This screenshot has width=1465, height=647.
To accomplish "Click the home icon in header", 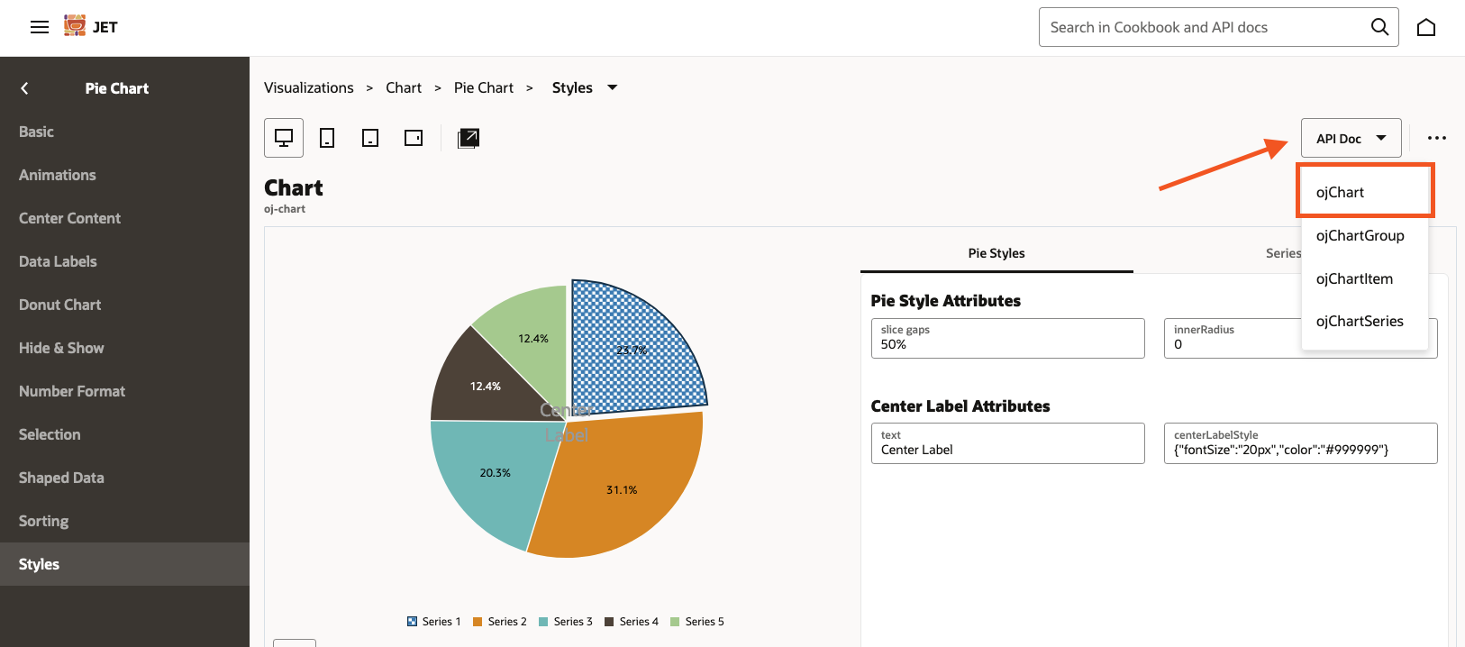I will coord(1426,27).
